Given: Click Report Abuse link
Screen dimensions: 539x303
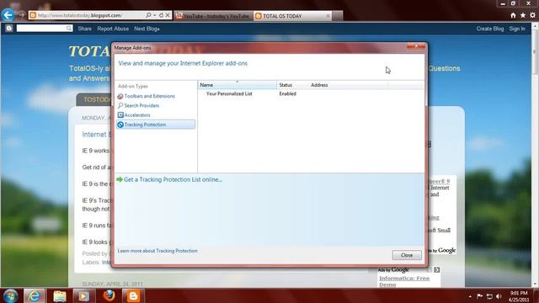Looking at the screenshot, I should click(x=113, y=29).
